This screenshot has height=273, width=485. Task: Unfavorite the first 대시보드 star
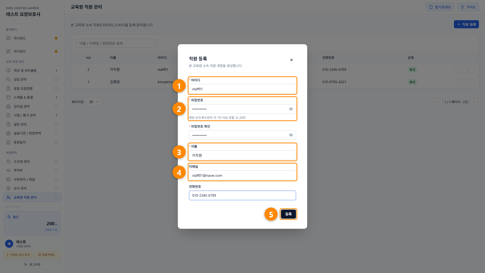coord(56,38)
